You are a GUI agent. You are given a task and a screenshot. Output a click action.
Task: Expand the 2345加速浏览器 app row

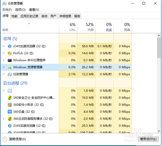pos(4,46)
